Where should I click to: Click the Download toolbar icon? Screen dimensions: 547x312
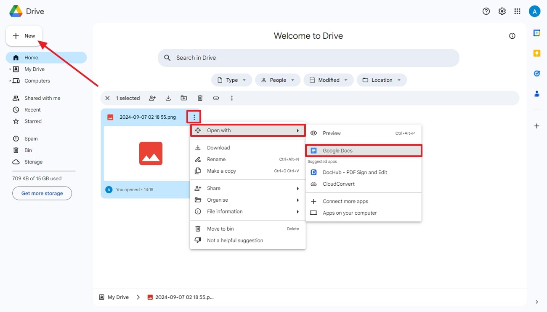pos(168,98)
